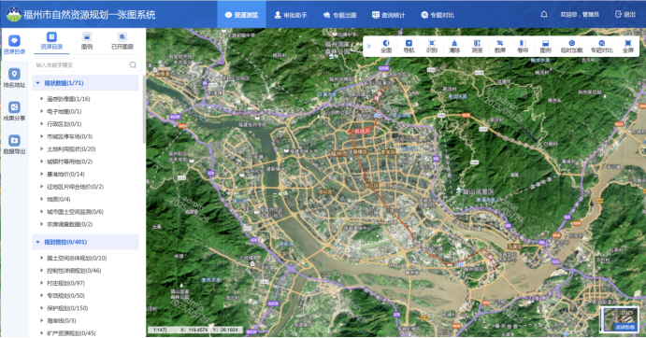
Task: Open the 数据导出 sidebar panel
Action: [x=14, y=145]
